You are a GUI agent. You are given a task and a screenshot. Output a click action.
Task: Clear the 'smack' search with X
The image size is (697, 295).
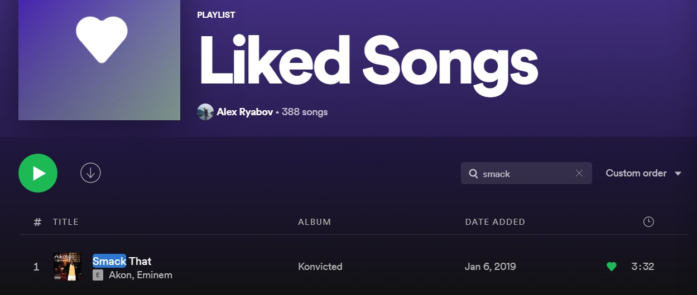[579, 174]
